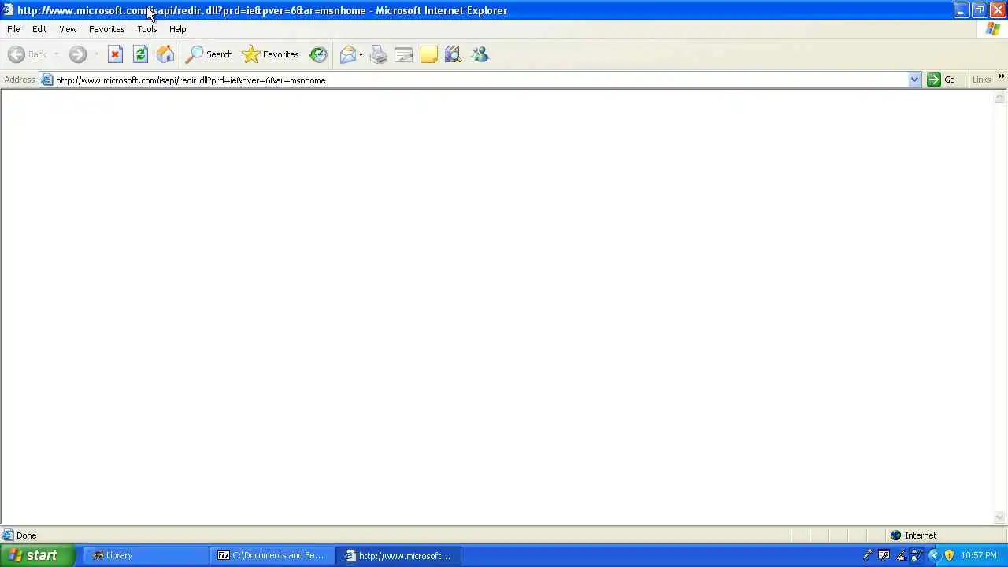Expand the toolbar overflow chevron near Links
This screenshot has height=567, width=1008.
click(1001, 76)
